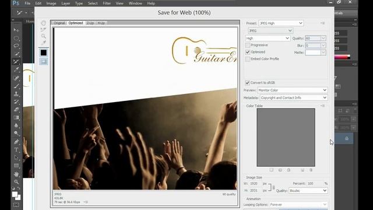Screen dimensions: 373x210
Task: Select the Healing Brush tool
Action: 16,78
